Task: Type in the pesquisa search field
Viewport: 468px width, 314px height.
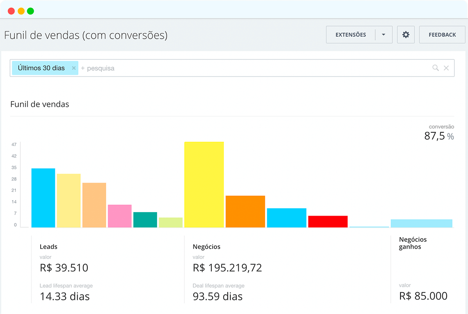Action: [234, 68]
